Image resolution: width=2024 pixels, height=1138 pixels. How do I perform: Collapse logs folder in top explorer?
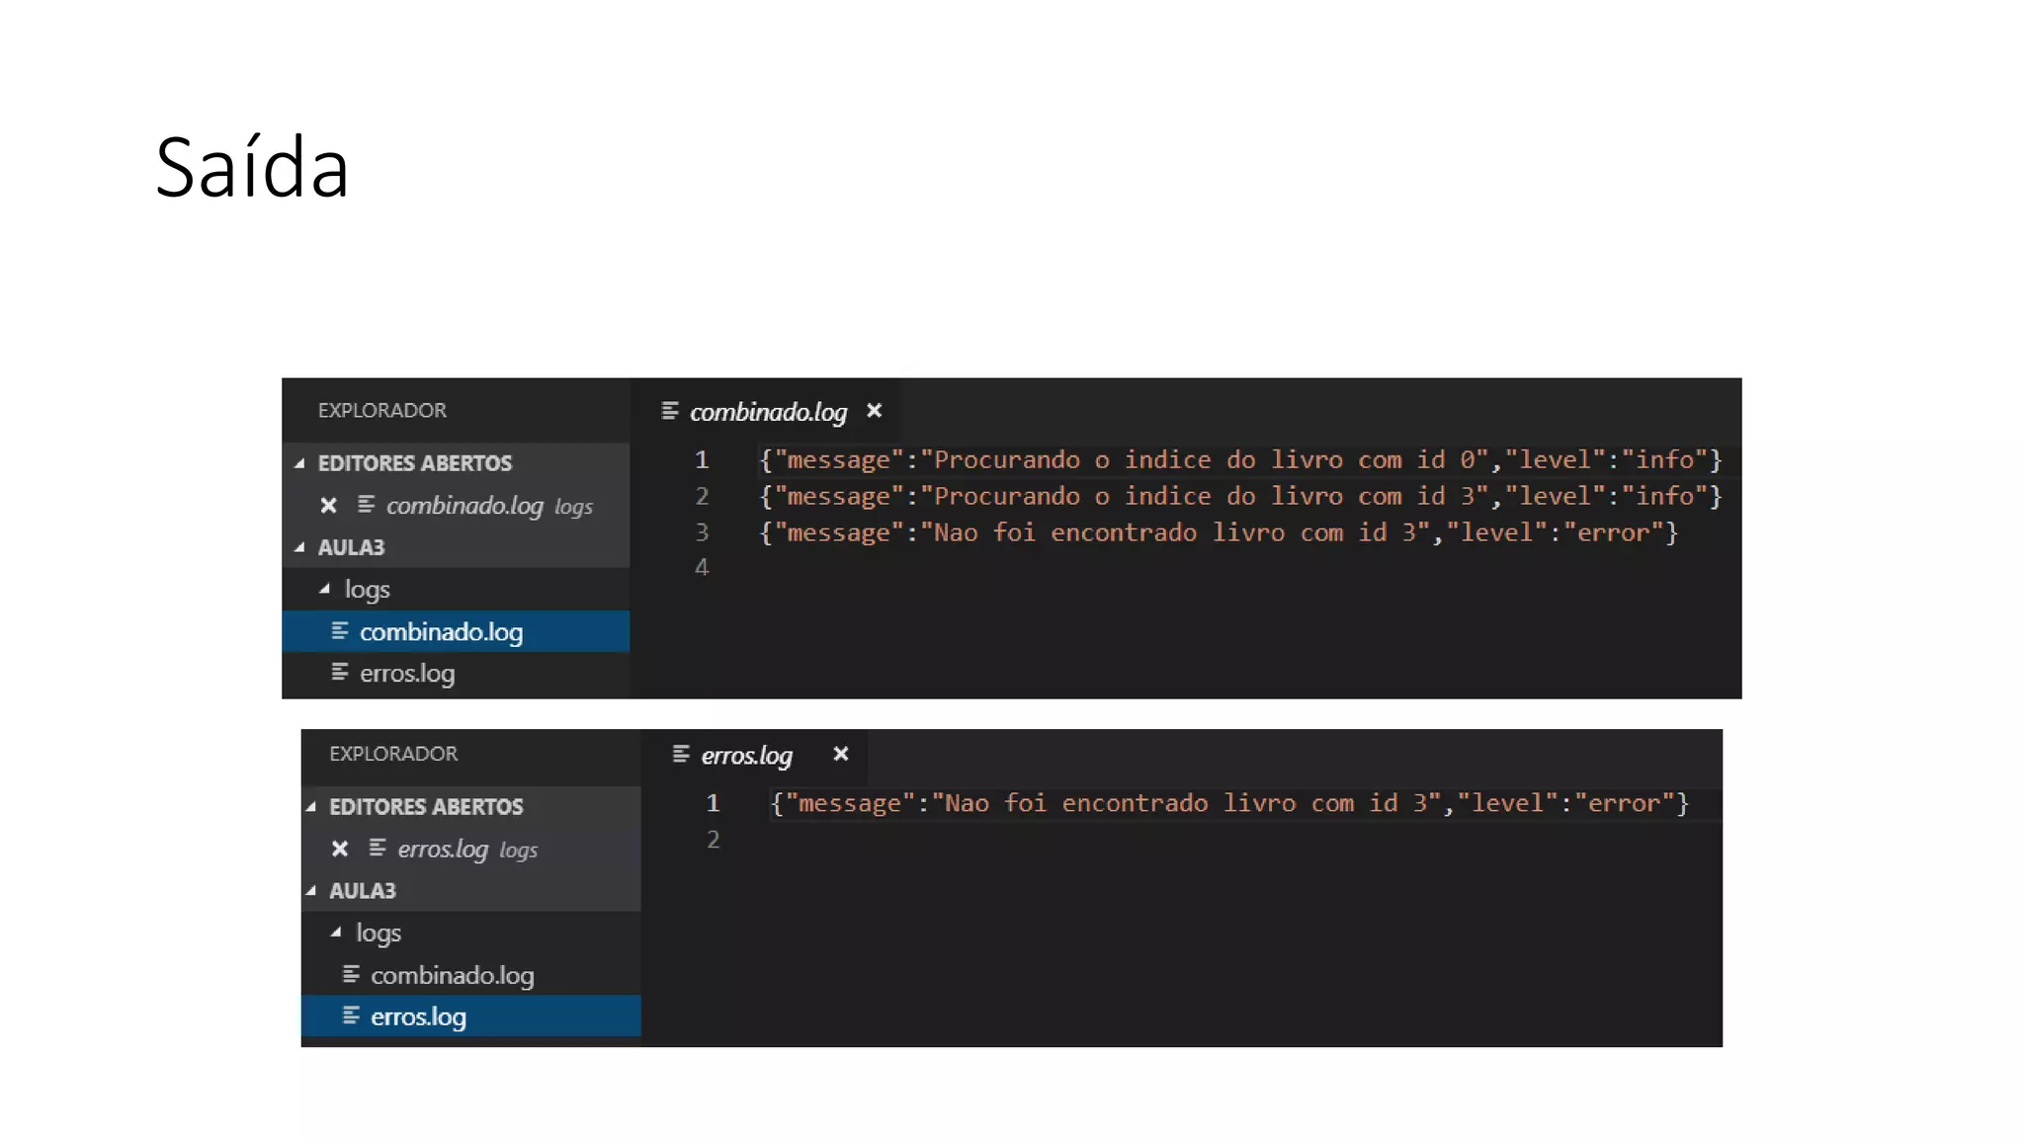pyautogui.click(x=324, y=589)
